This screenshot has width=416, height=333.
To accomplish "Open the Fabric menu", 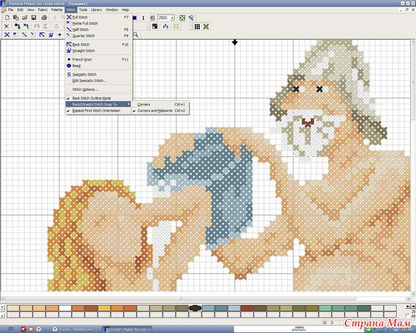I will tap(43, 10).
